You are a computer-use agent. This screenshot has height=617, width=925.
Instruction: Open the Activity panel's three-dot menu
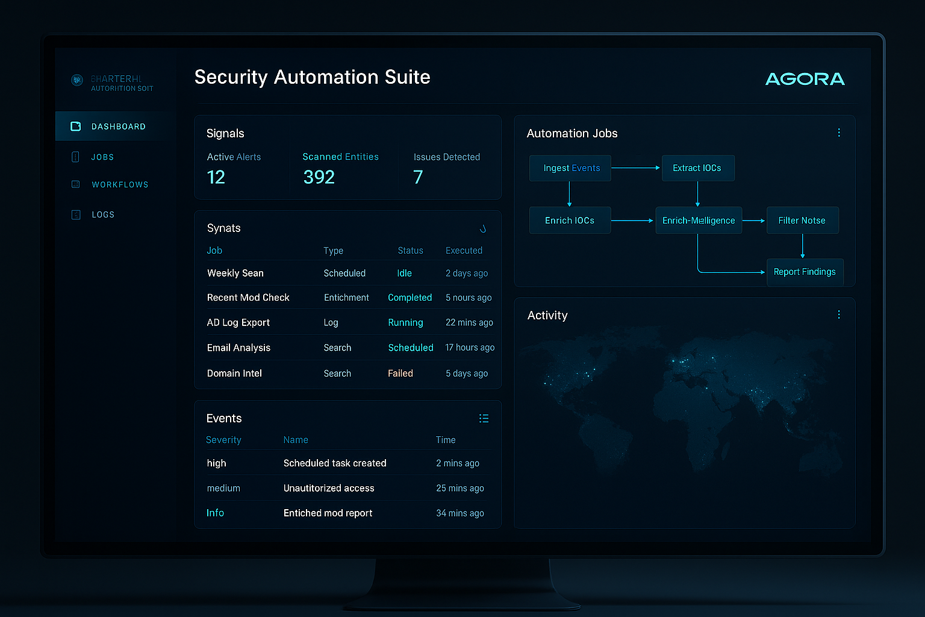click(x=839, y=315)
